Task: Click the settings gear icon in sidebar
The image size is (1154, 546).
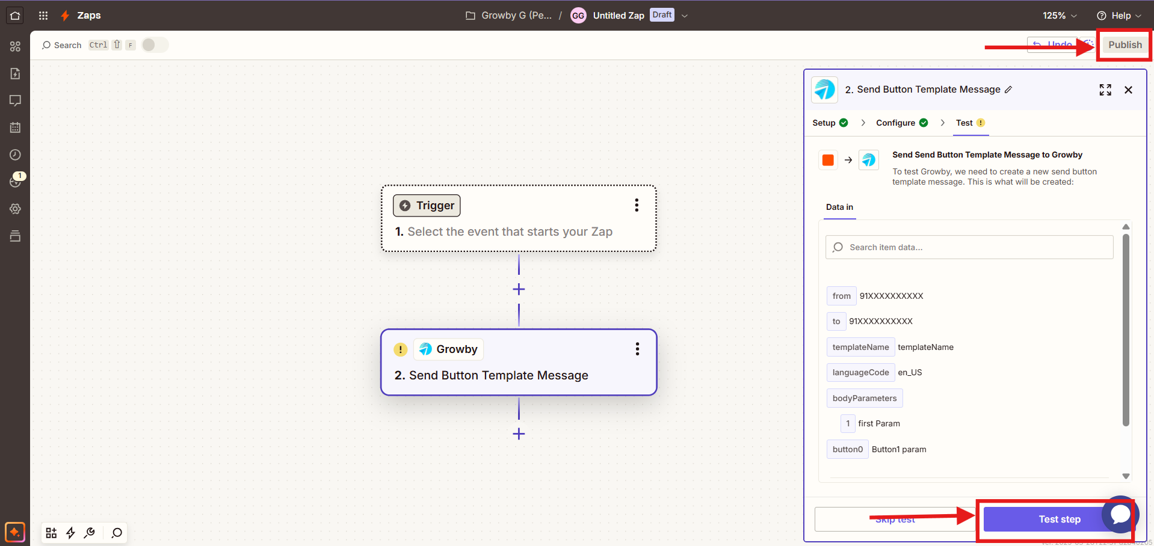Action: 15,209
